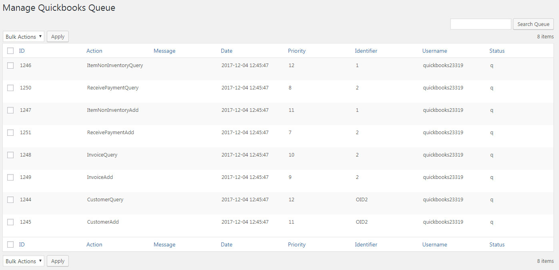The width and height of the screenshot is (559, 270).
Task: Click the ID column link in the footer
Action: [22, 244]
